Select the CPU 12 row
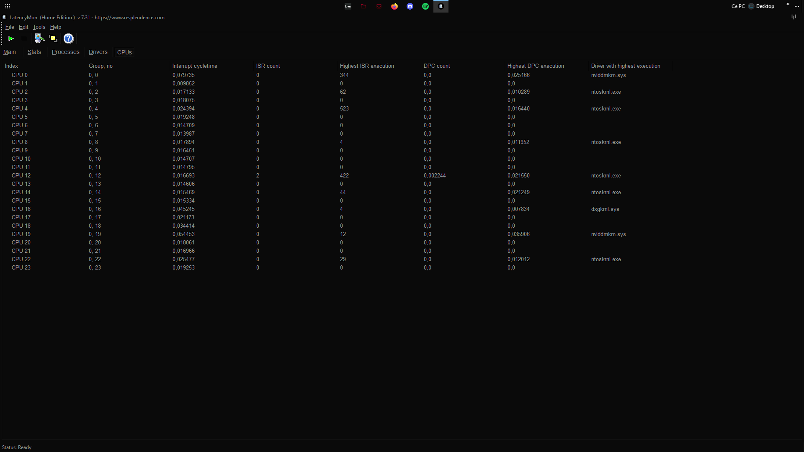Image resolution: width=804 pixels, height=452 pixels. pyautogui.click(x=21, y=175)
